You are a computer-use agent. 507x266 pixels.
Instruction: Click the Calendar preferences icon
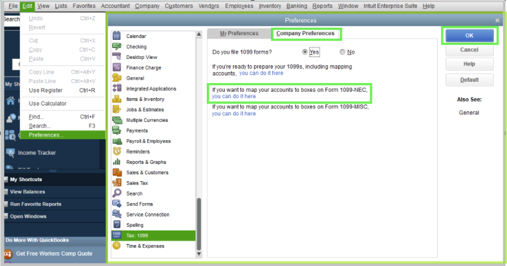(x=117, y=36)
